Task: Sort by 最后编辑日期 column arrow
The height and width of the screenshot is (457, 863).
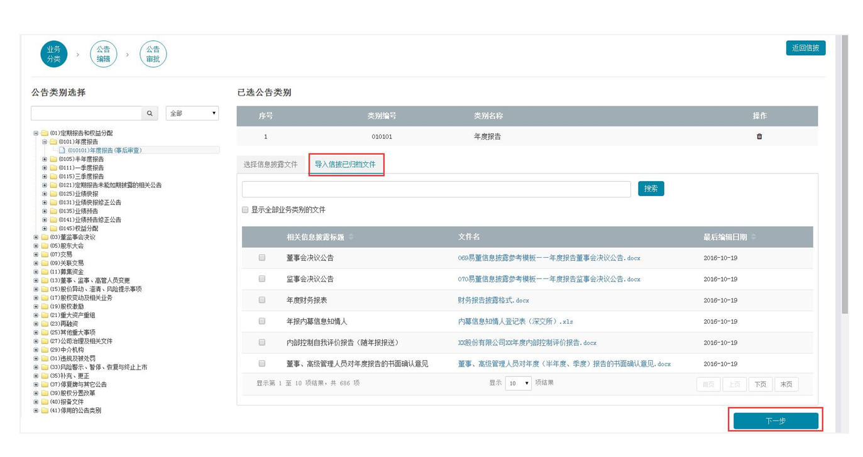Action: 754,237
